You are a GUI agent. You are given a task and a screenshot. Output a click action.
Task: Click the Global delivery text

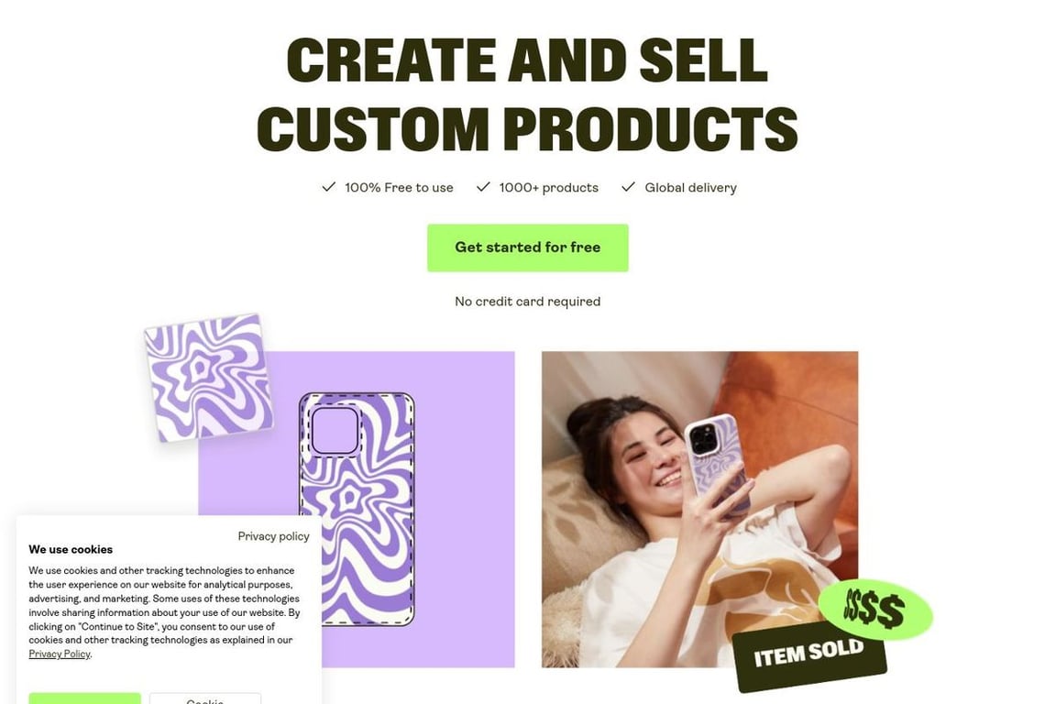[690, 187]
